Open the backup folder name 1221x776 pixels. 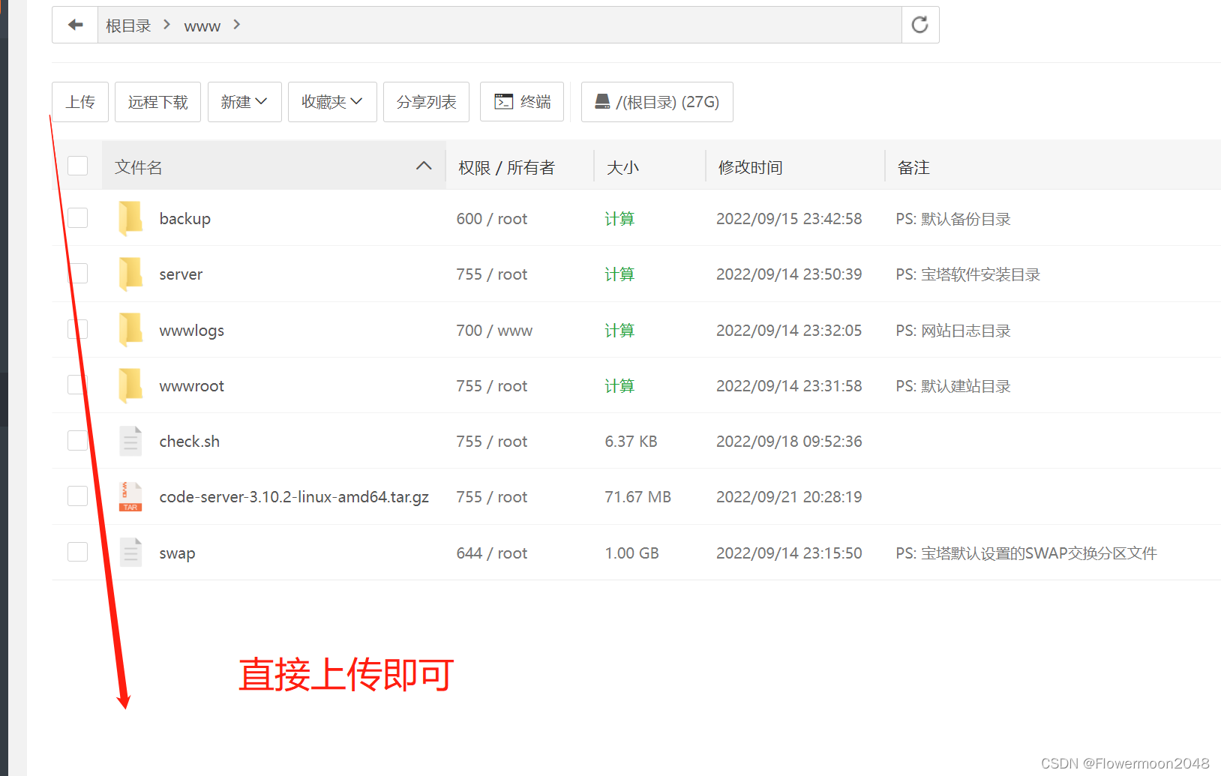(185, 219)
